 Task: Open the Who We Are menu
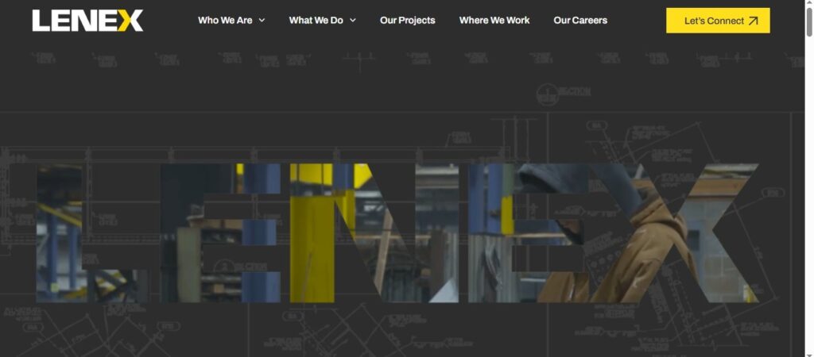coord(225,20)
